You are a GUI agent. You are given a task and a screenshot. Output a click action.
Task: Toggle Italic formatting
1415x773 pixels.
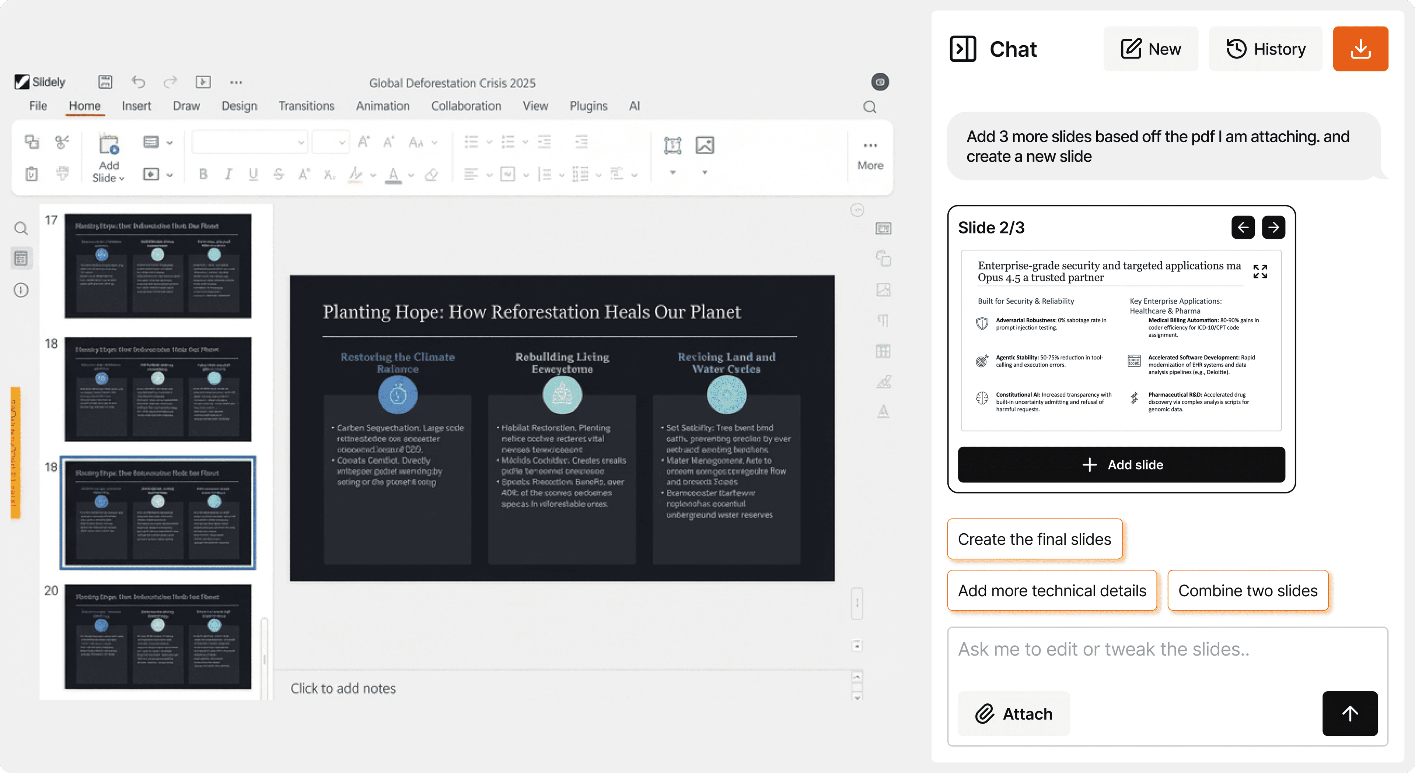pos(228,174)
